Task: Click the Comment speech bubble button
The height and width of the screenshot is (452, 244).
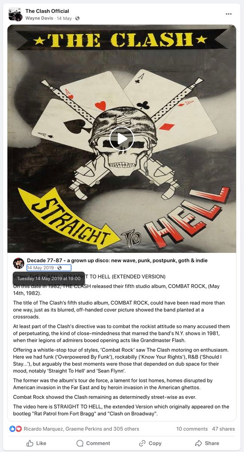Action: [x=93, y=443]
